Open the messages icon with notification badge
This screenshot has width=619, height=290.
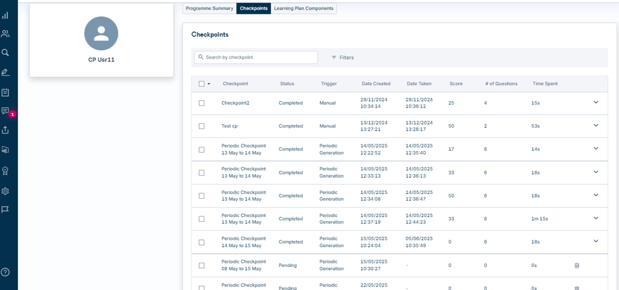[x=5, y=111]
